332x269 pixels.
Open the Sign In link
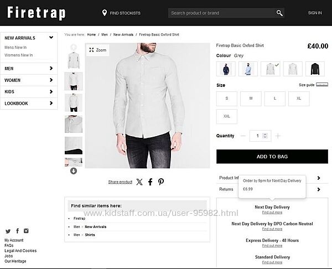coord(315,13)
